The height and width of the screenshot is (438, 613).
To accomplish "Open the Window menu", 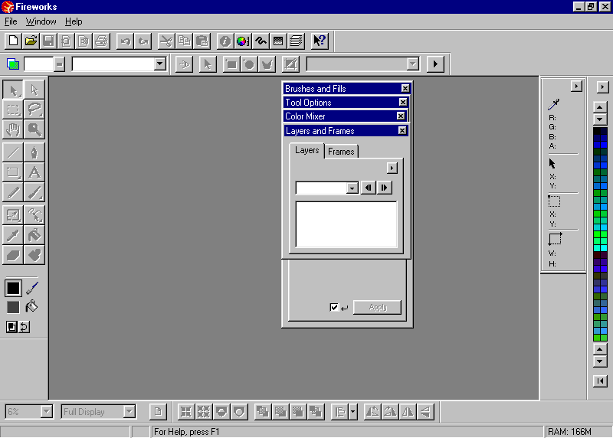I will 41,21.
